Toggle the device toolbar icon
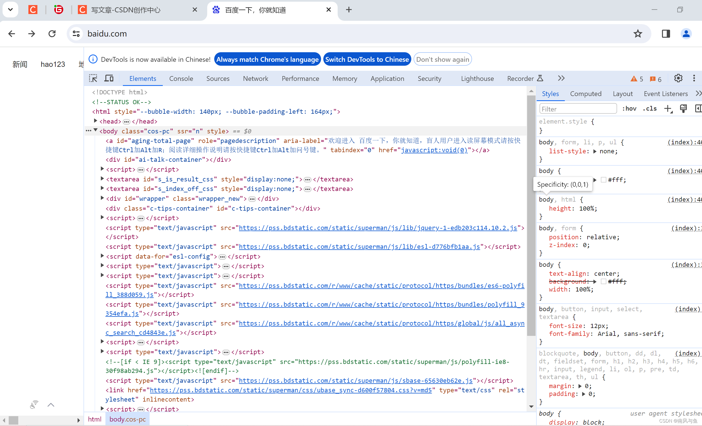The height and width of the screenshot is (426, 702). click(109, 78)
